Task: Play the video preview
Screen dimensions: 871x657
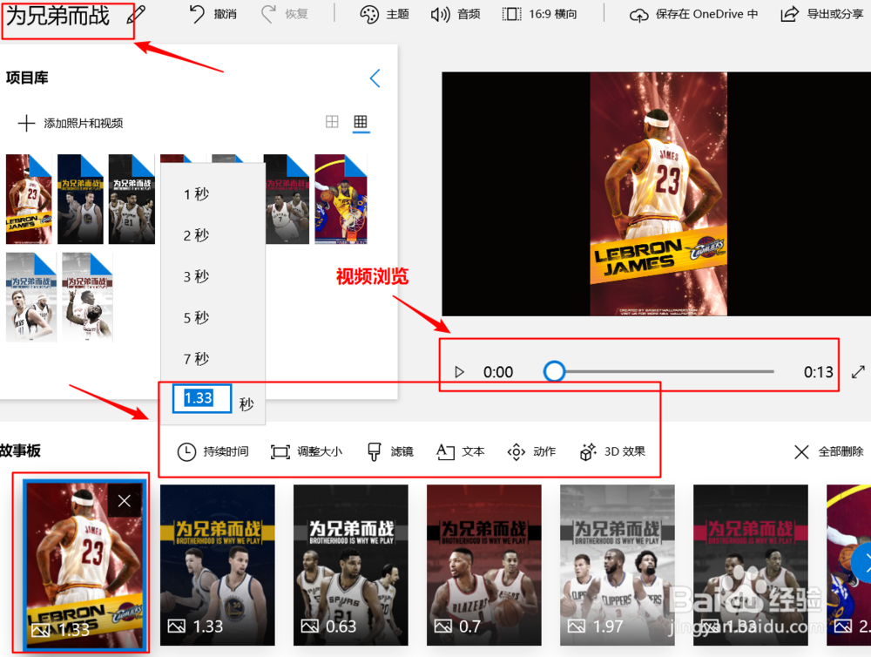Action: pyautogui.click(x=459, y=372)
